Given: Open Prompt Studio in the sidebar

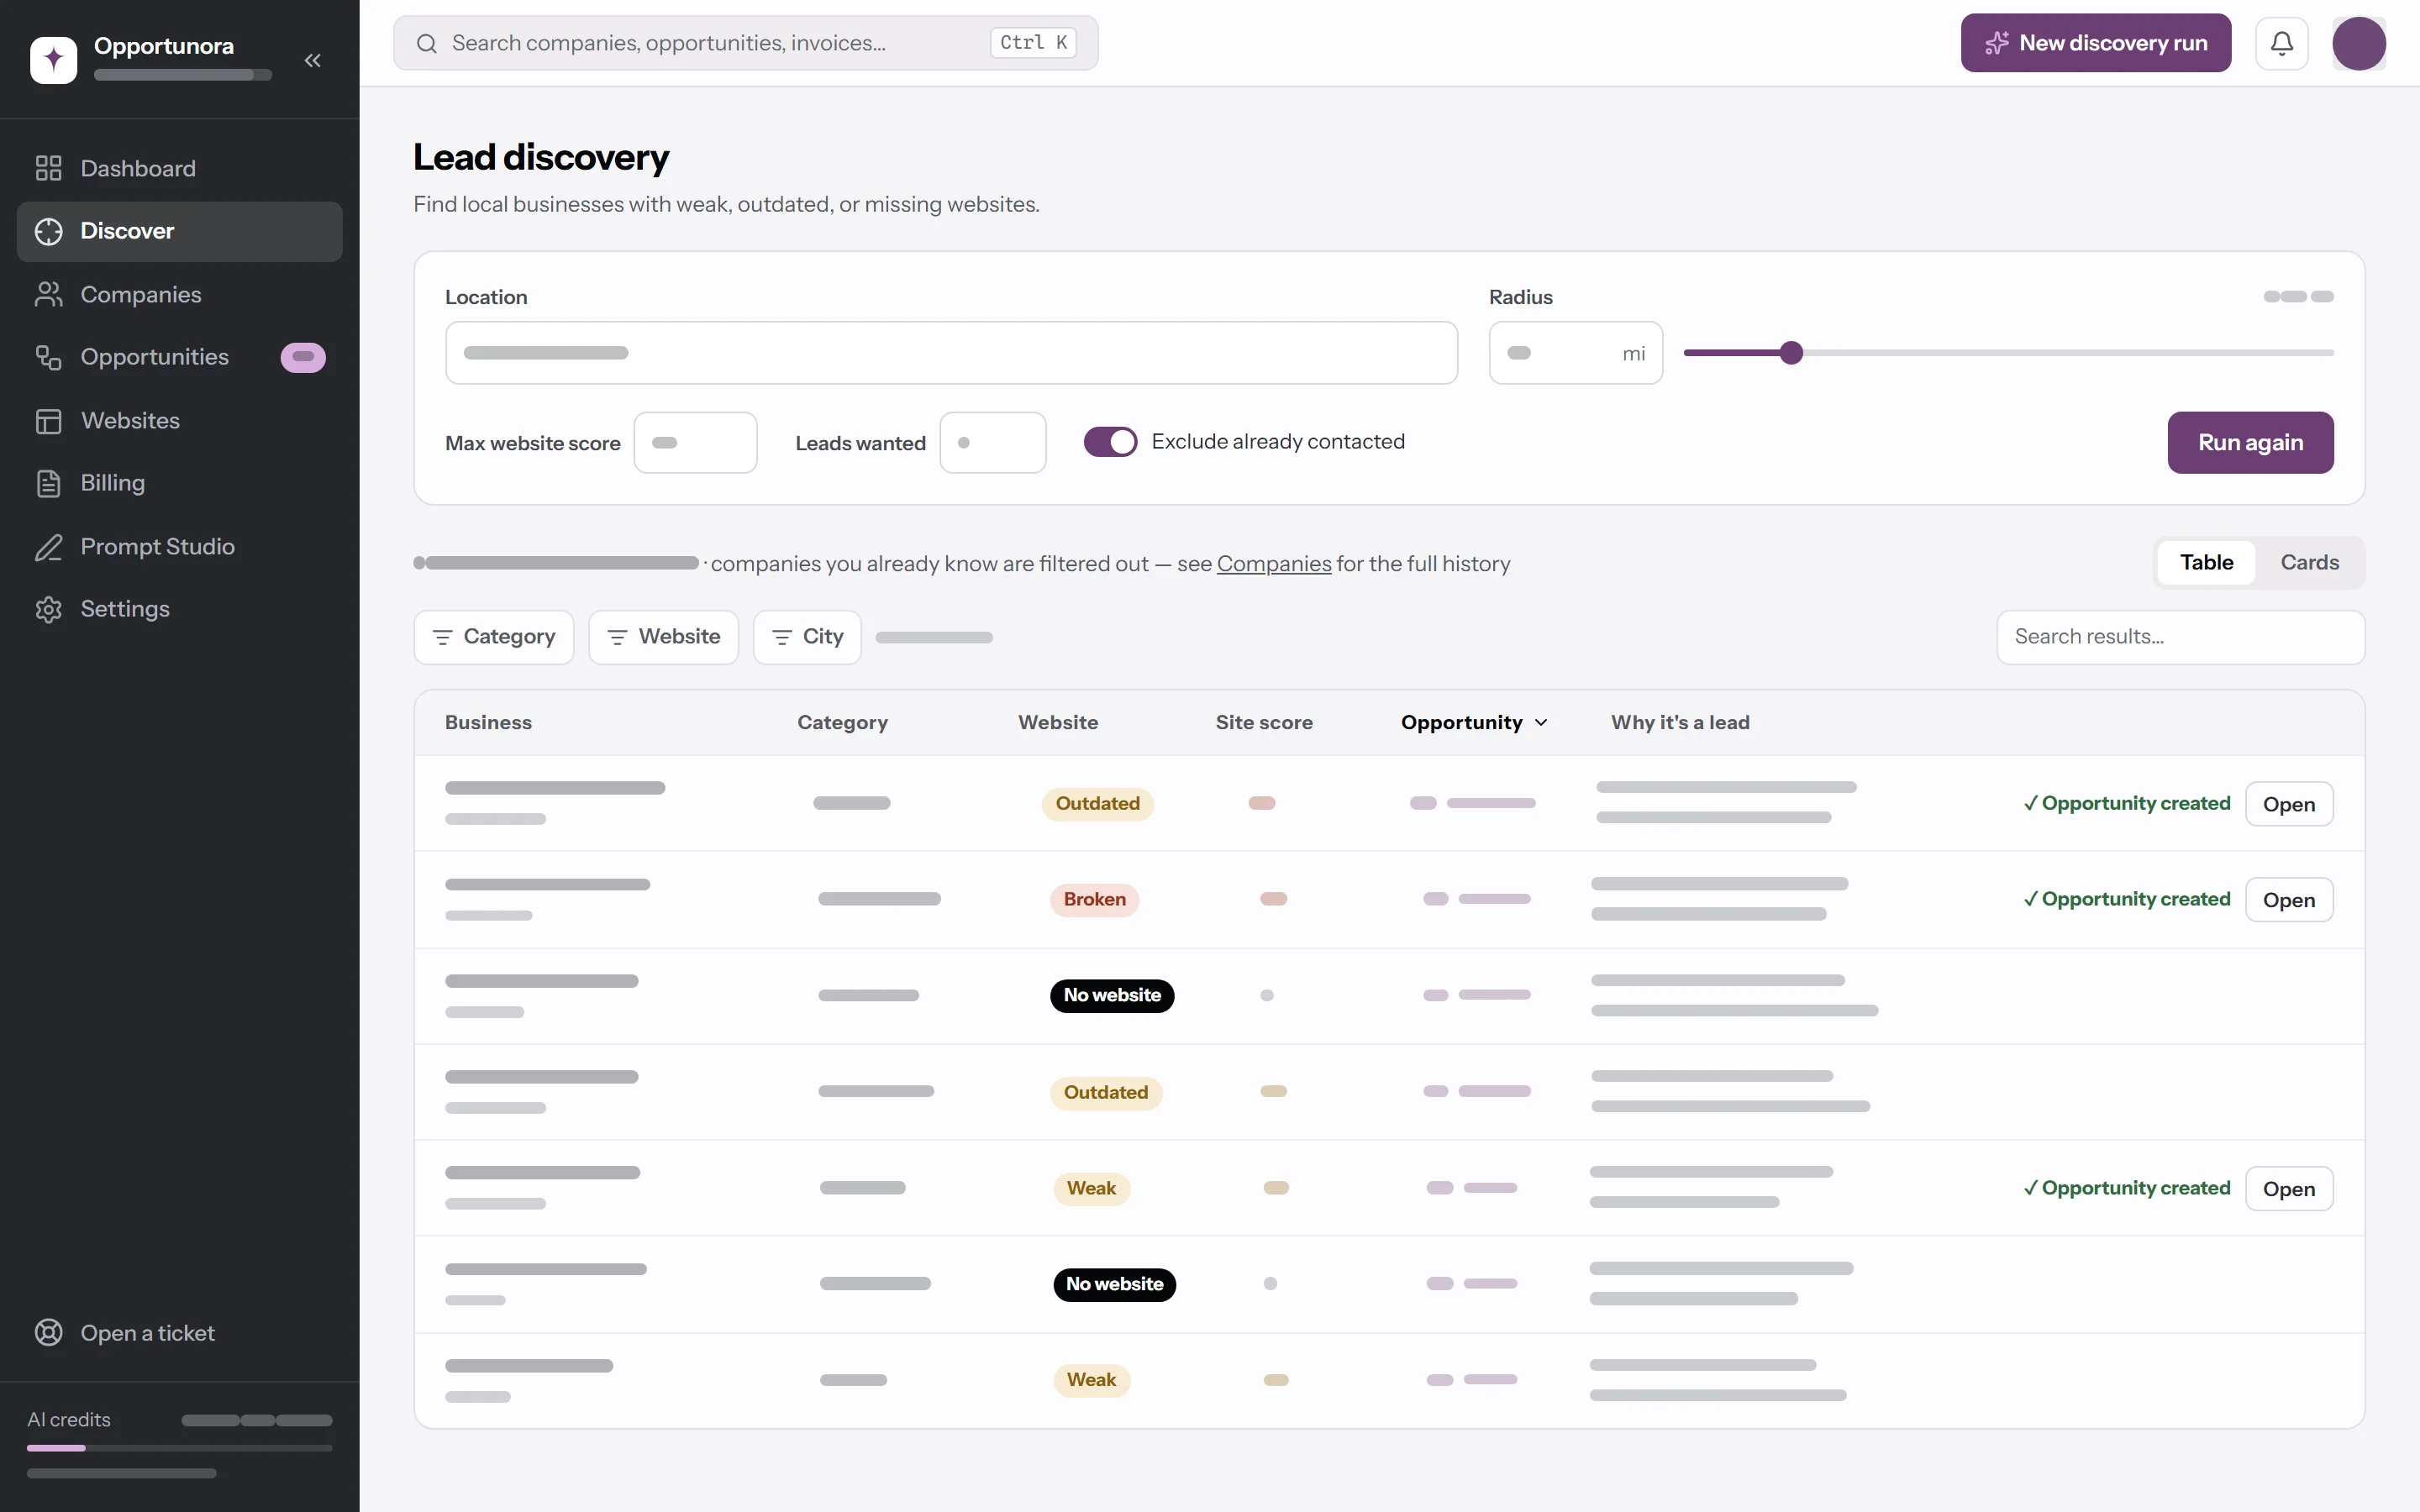Looking at the screenshot, I should tap(180, 547).
